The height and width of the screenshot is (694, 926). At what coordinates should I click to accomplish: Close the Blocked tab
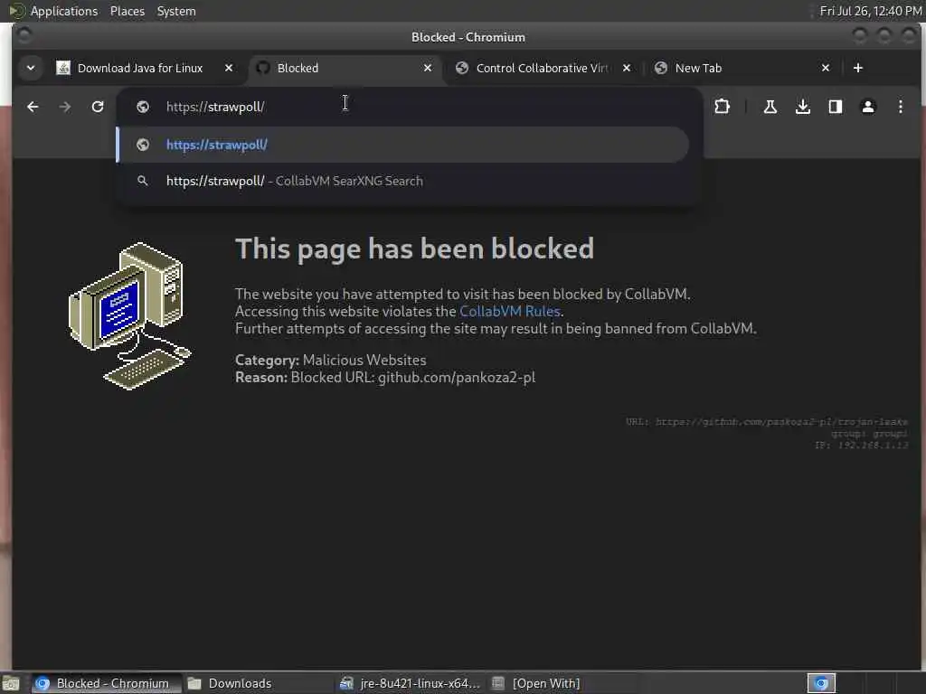coord(428,68)
